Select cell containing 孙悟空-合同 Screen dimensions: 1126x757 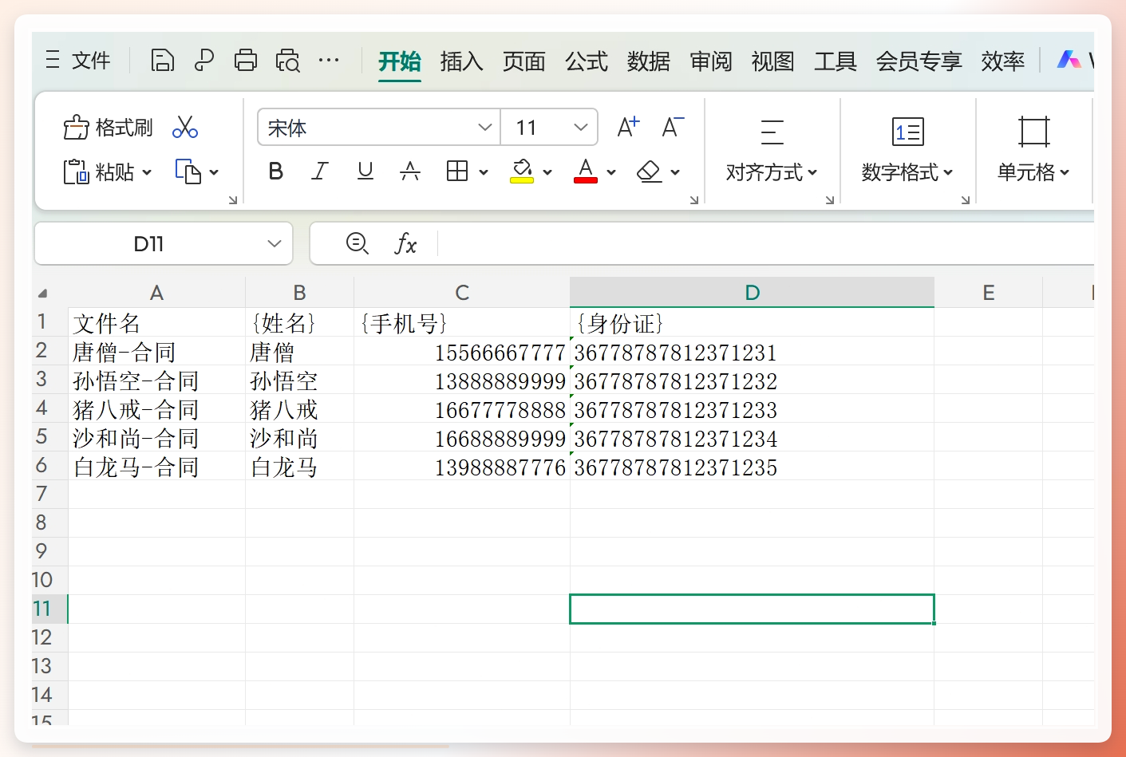(156, 380)
